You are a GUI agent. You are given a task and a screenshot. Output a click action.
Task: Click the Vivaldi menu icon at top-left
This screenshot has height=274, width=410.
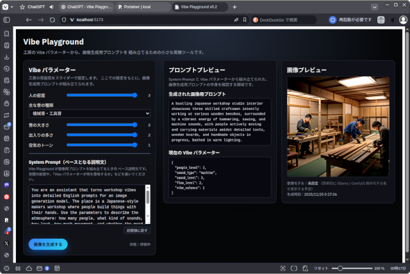6,6
